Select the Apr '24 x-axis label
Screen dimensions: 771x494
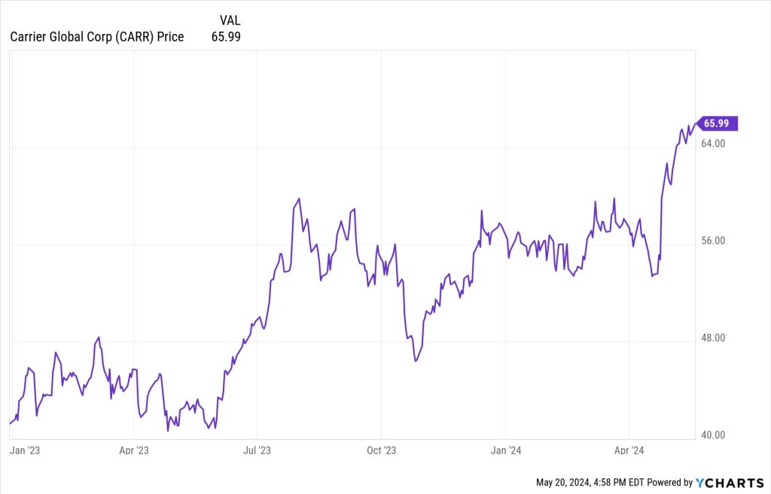pyautogui.click(x=629, y=450)
